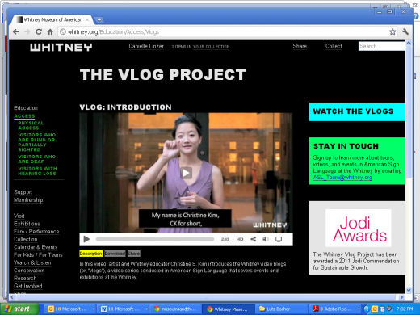Open the Calendar & Events link
420x315 pixels.
click(36, 247)
